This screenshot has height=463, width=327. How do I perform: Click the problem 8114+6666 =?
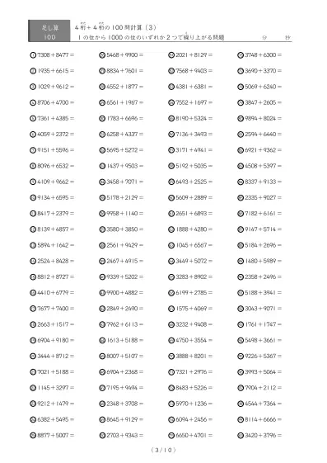[264, 419]
